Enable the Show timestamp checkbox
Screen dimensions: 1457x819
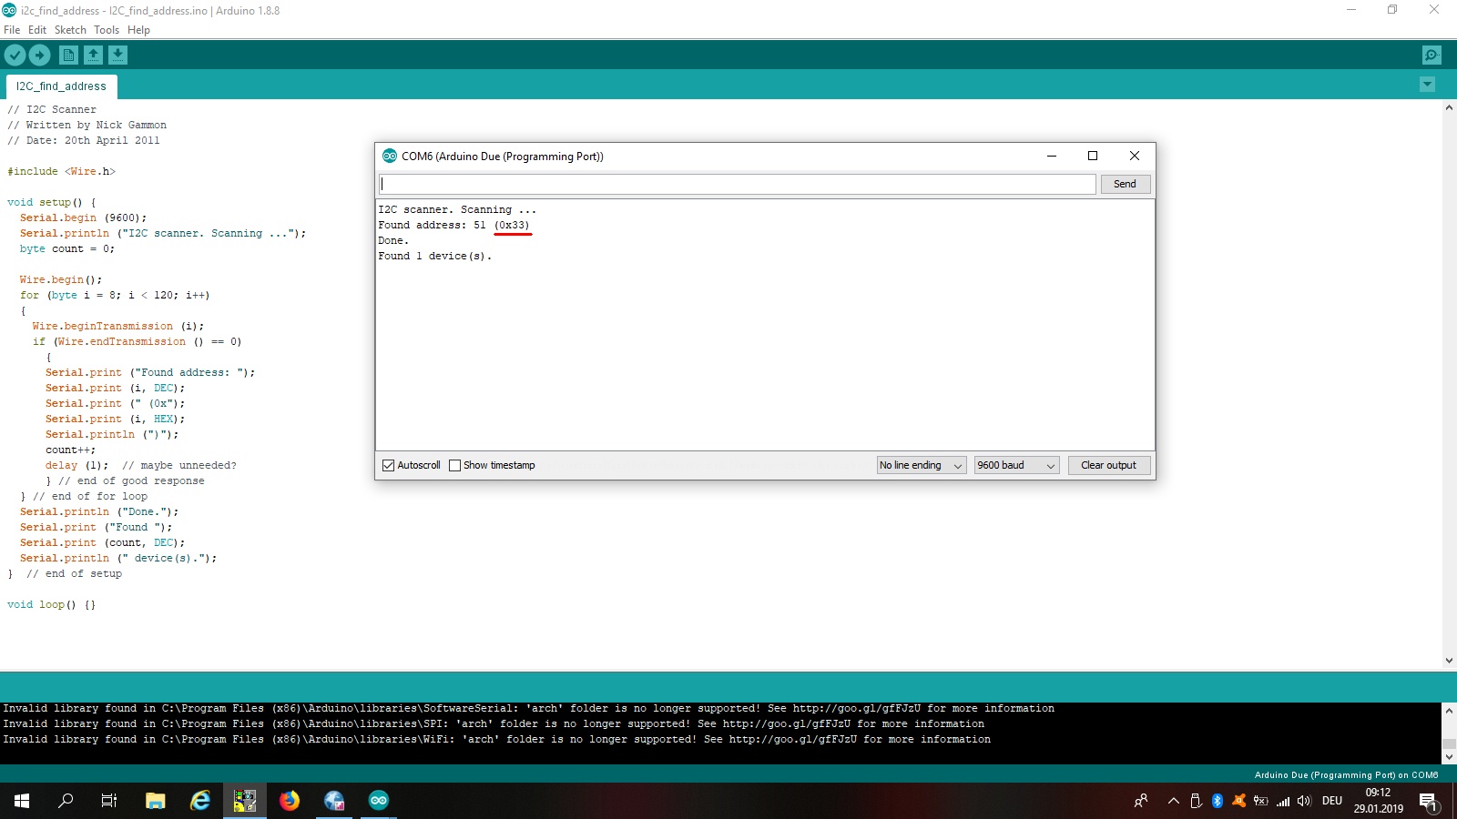coord(454,466)
